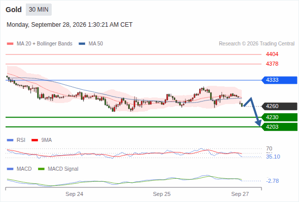The image size is (299, 202).
Task: Click the blue downward forecast arrow
Action: 253,112
